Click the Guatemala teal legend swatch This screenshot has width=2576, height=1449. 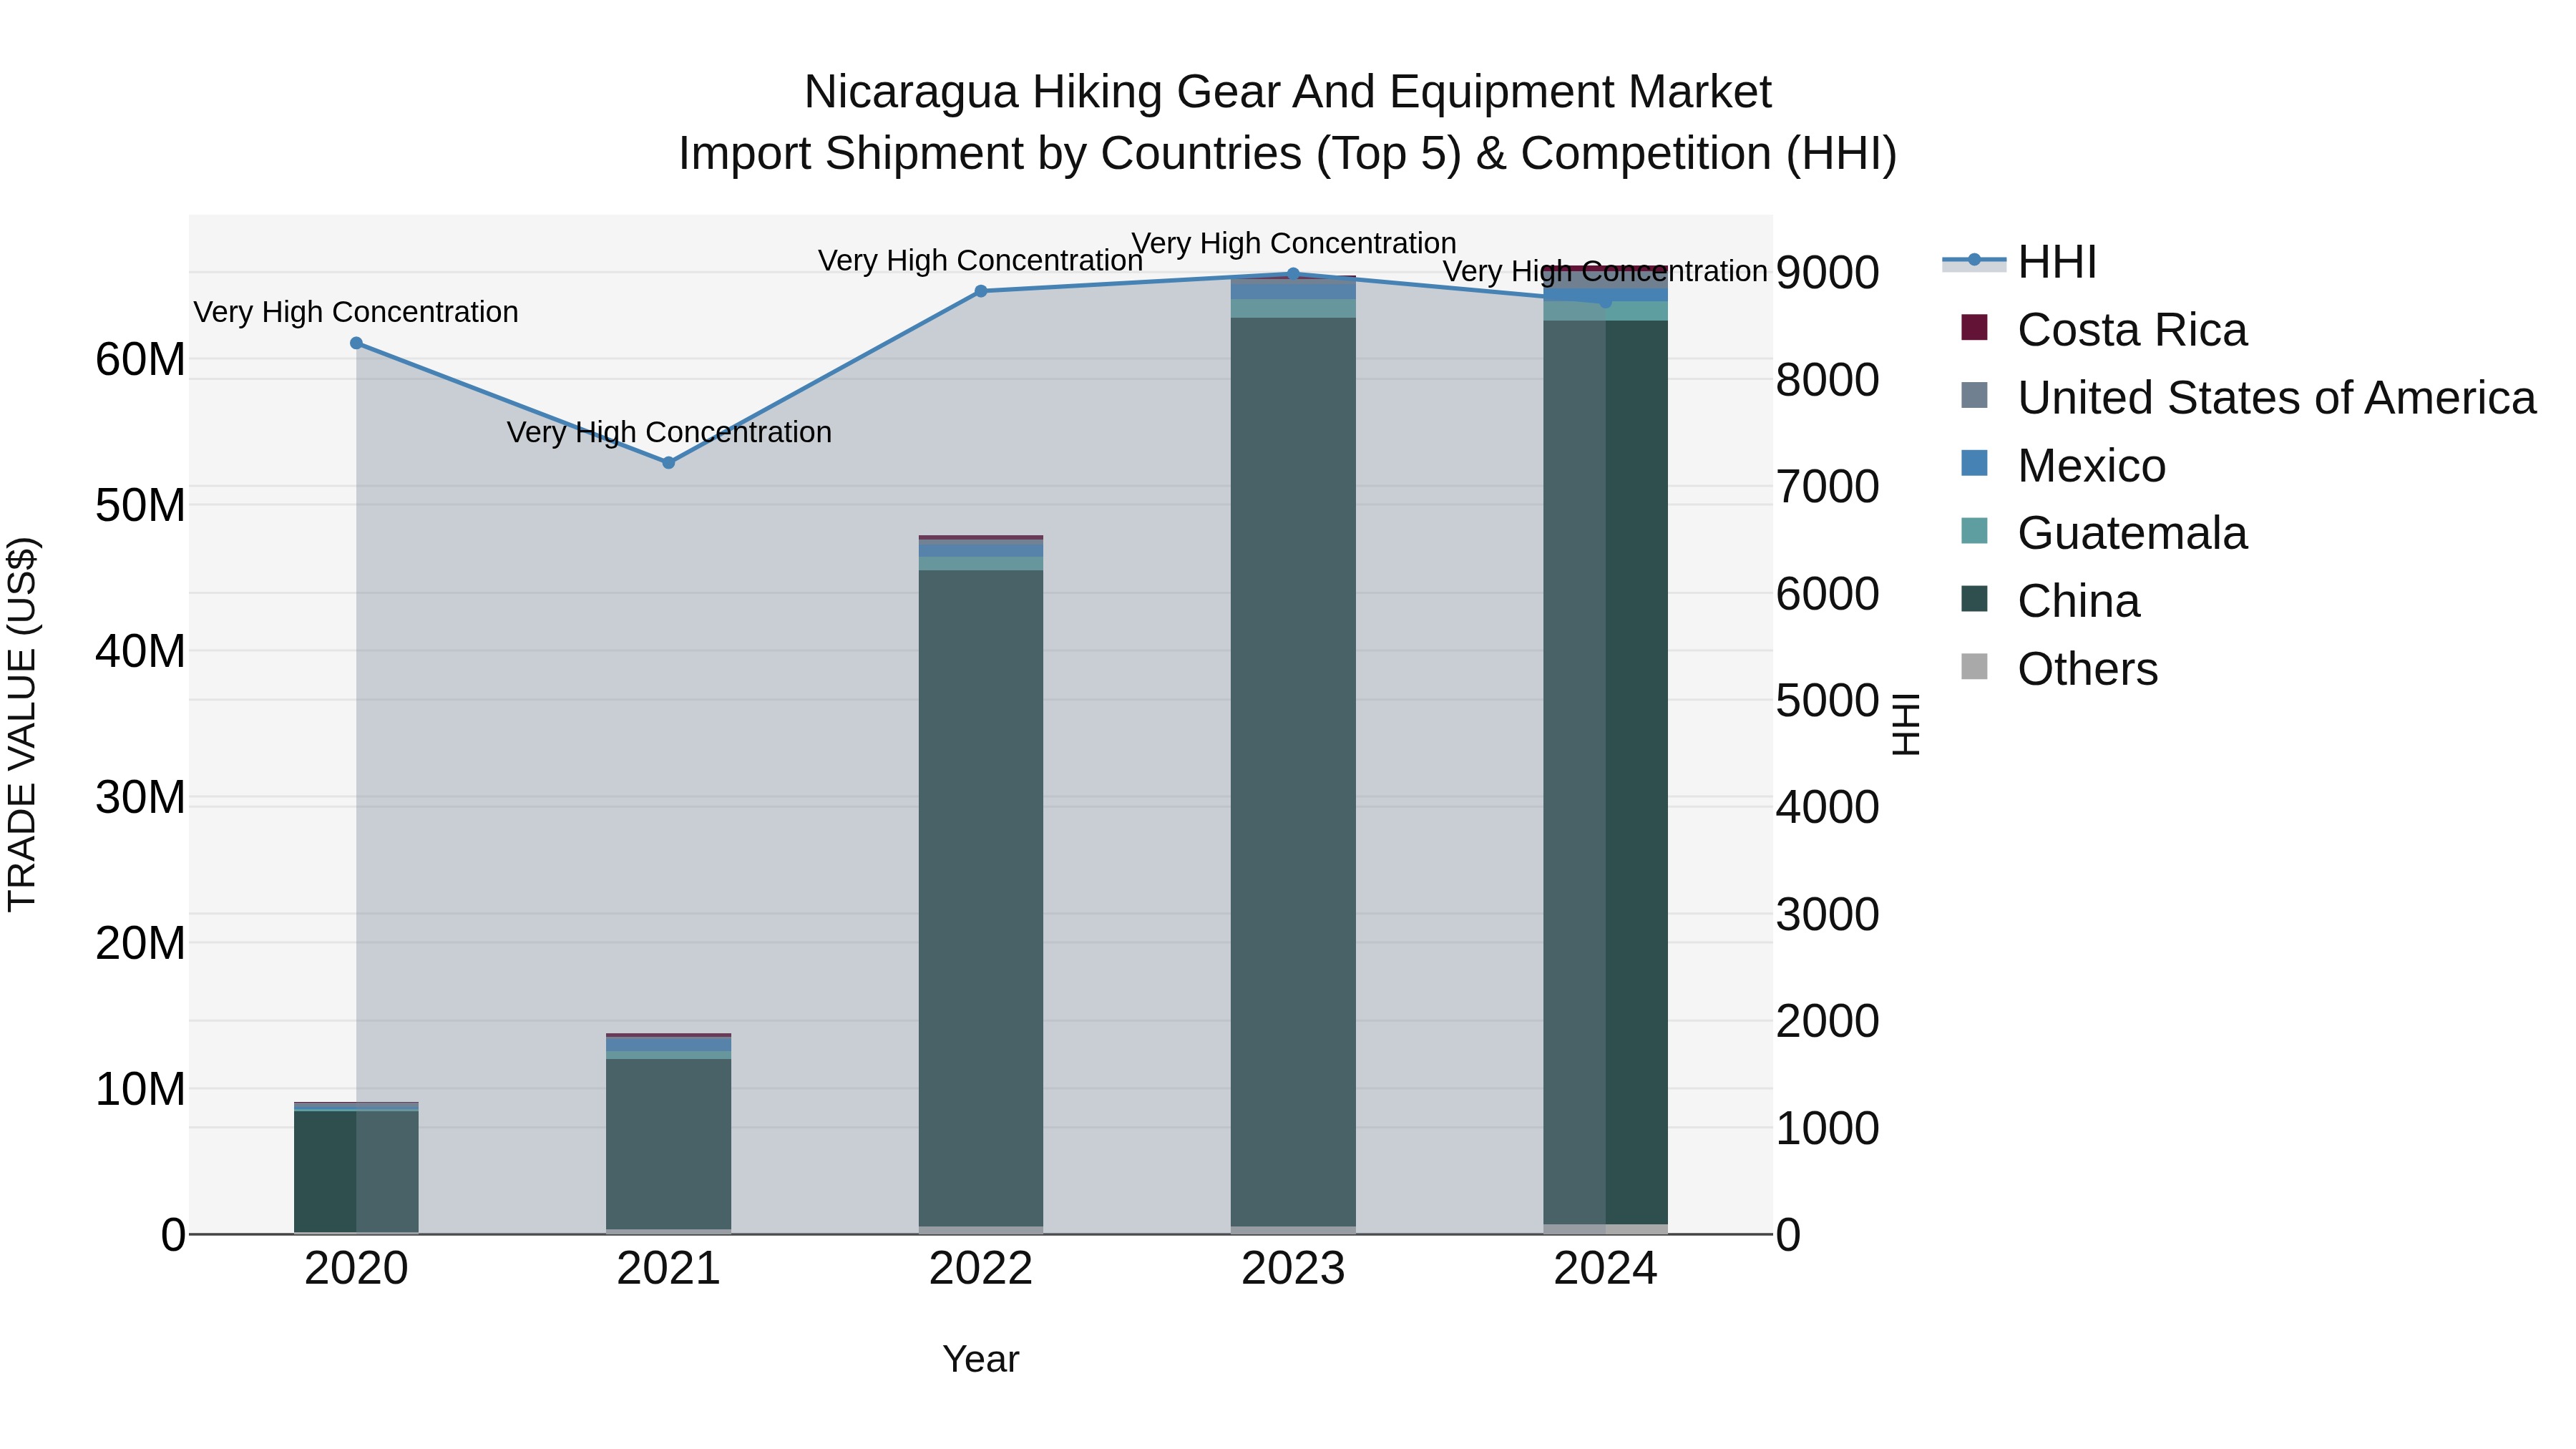coord(1974,531)
